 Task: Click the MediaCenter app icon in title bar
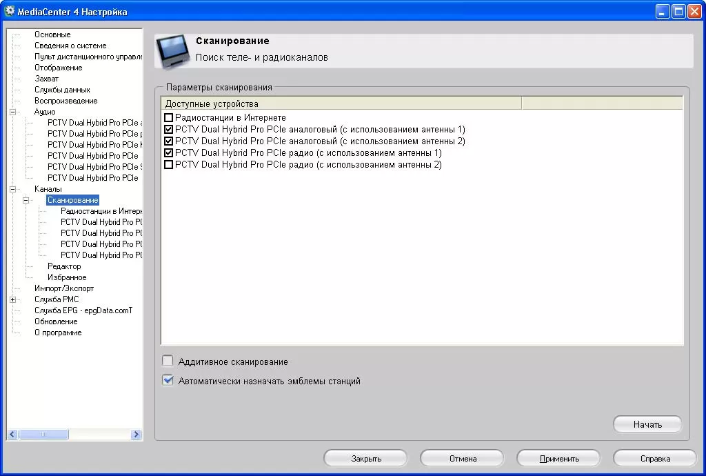pyautogui.click(x=10, y=12)
